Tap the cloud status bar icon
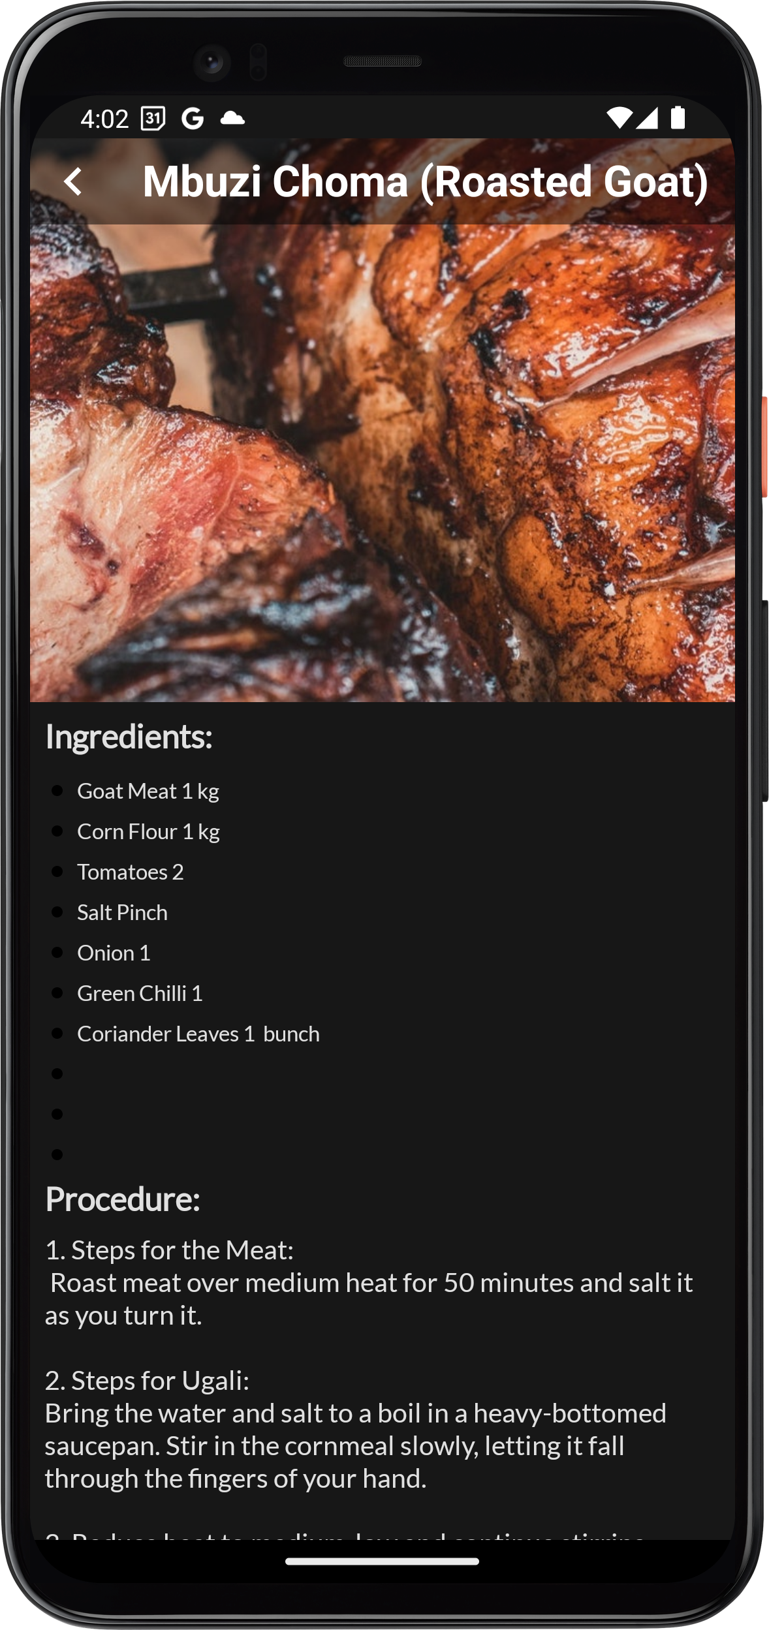Screen dimensions: 769x1630 [x=232, y=118]
